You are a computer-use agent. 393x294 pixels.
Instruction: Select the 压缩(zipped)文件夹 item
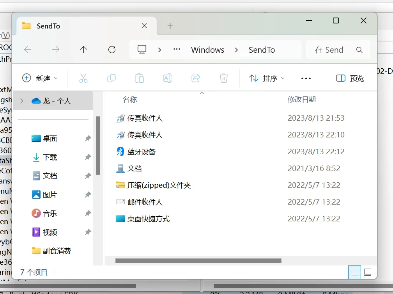[x=153, y=185]
